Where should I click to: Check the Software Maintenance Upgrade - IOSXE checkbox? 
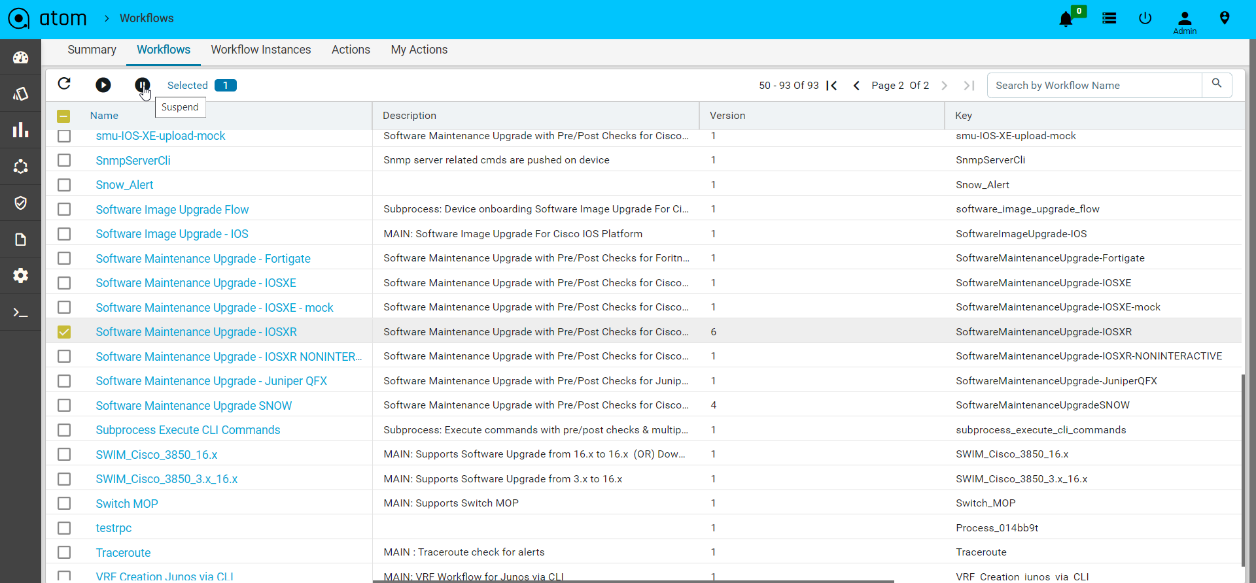click(64, 283)
